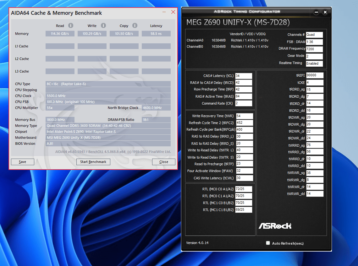Viewport: 358px width, 266px height.
Task: Click the tRRD_S field showing 20
Action: point(245,144)
